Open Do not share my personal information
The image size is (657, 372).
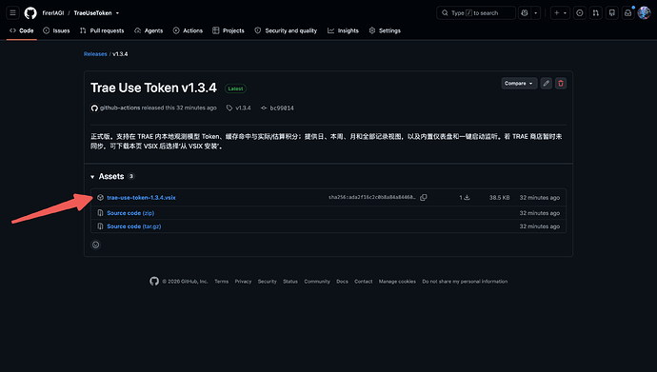465,282
